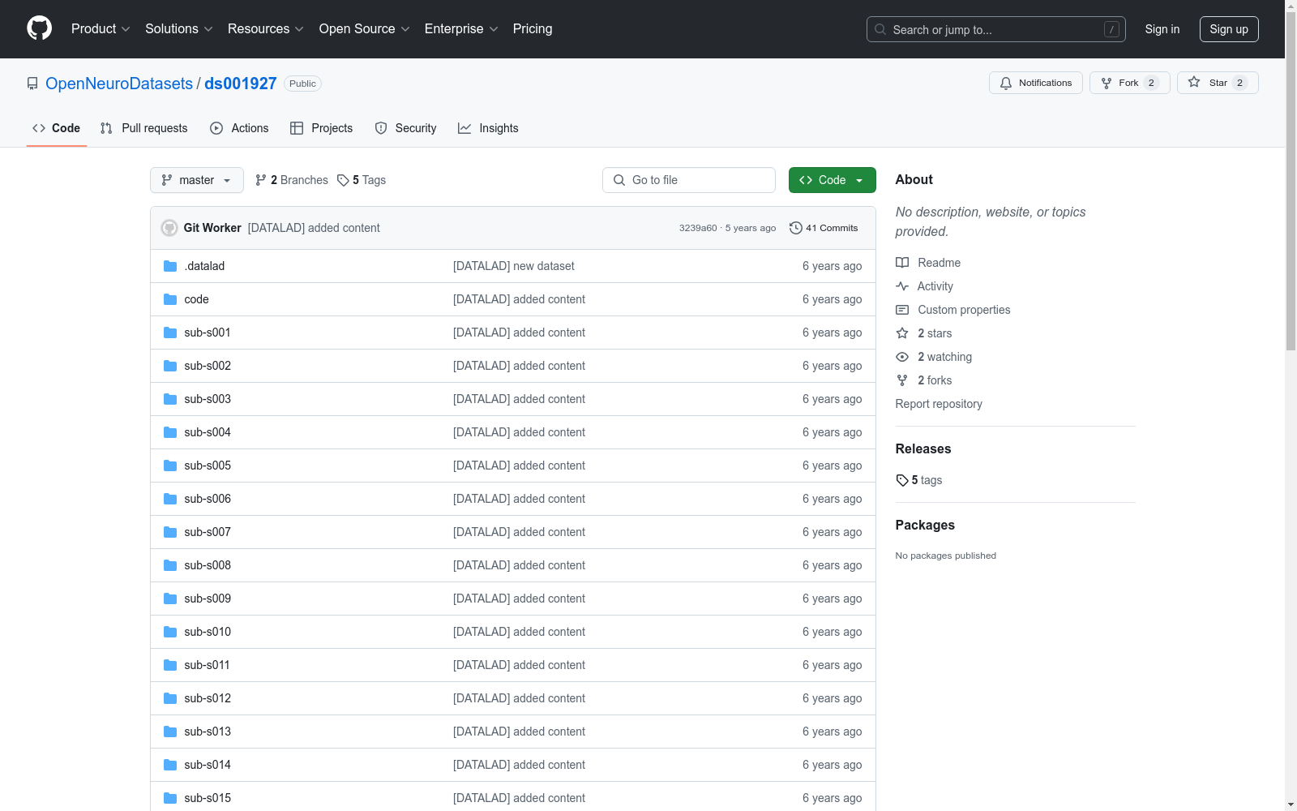This screenshot has height=811, width=1297.
Task: Open the Insights tab
Action: tap(488, 128)
